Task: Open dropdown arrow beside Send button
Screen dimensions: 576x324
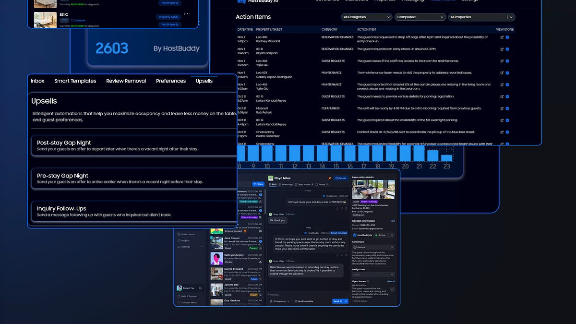Action: tap(346, 301)
